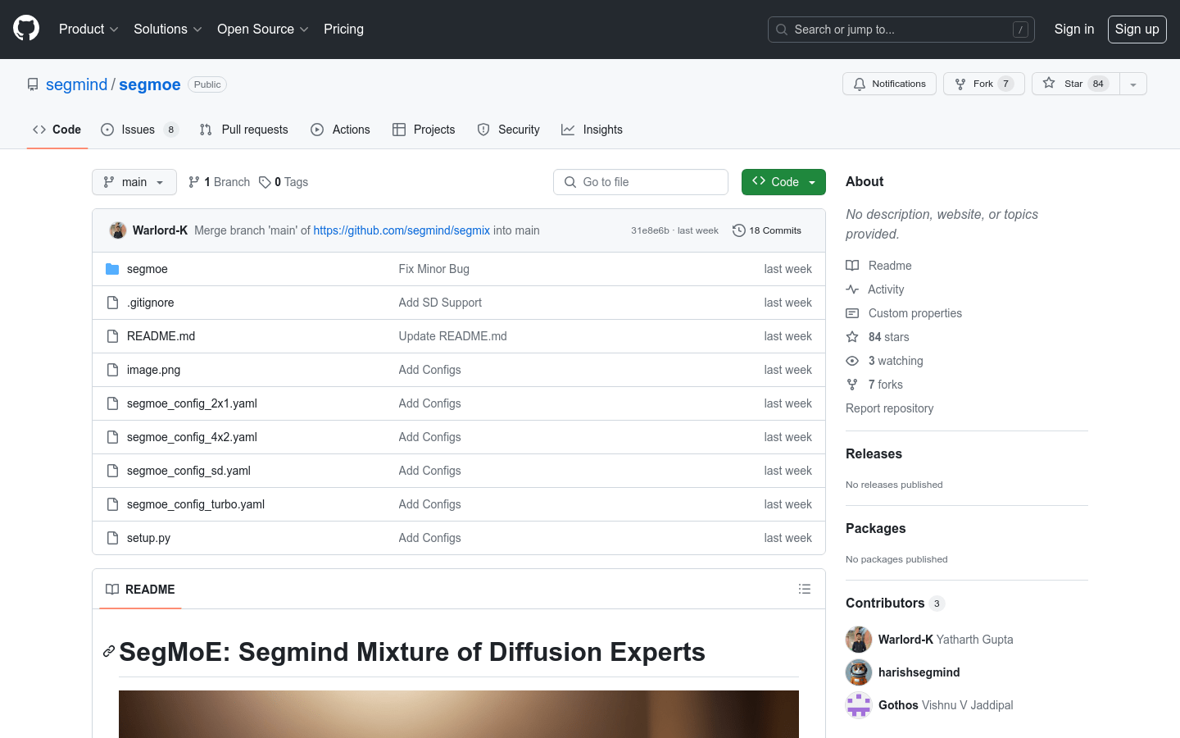Open the main branch selector dropdown
Viewport: 1180px width, 738px height.
[x=134, y=182]
